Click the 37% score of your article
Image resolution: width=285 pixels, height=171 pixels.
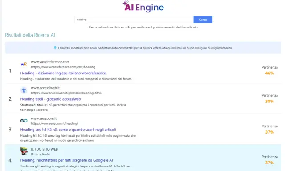269,163
